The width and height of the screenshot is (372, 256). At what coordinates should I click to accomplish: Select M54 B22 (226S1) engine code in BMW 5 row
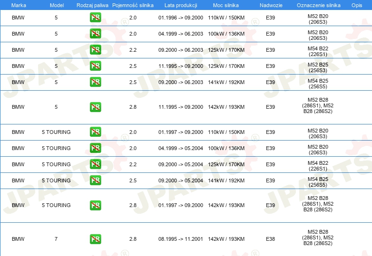pos(318,51)
